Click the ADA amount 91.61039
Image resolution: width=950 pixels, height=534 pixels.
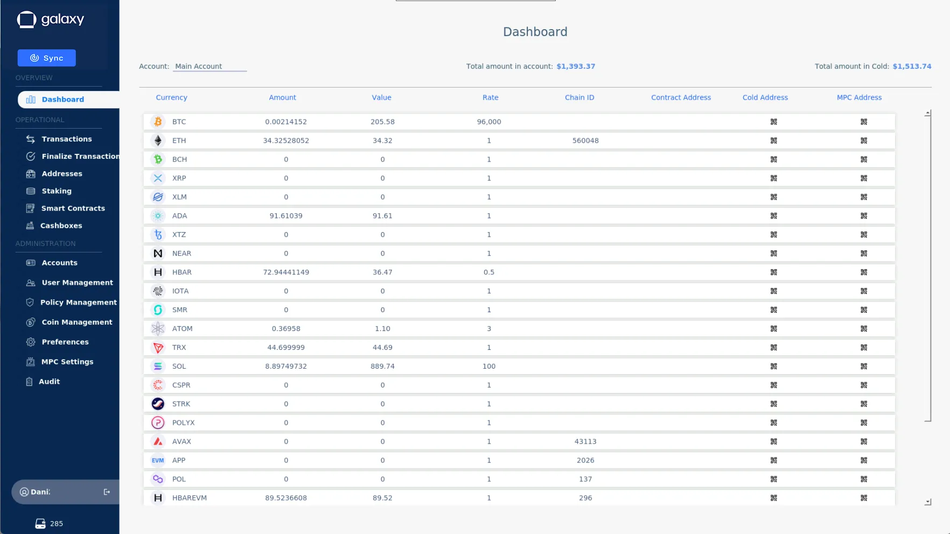pyautogui.click(x=286, y=216)
